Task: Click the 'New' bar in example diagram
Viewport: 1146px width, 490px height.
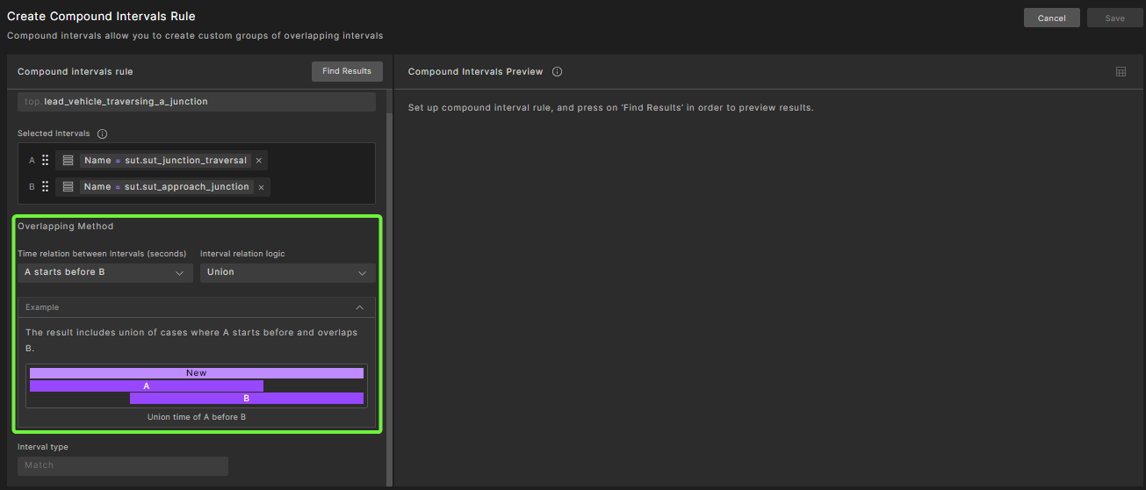Action: tap(196, 373)
